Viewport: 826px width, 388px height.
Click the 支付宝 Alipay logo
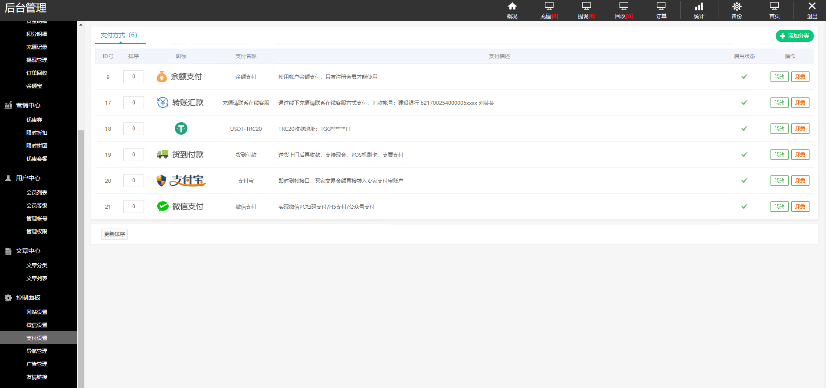tap(181, 181)
